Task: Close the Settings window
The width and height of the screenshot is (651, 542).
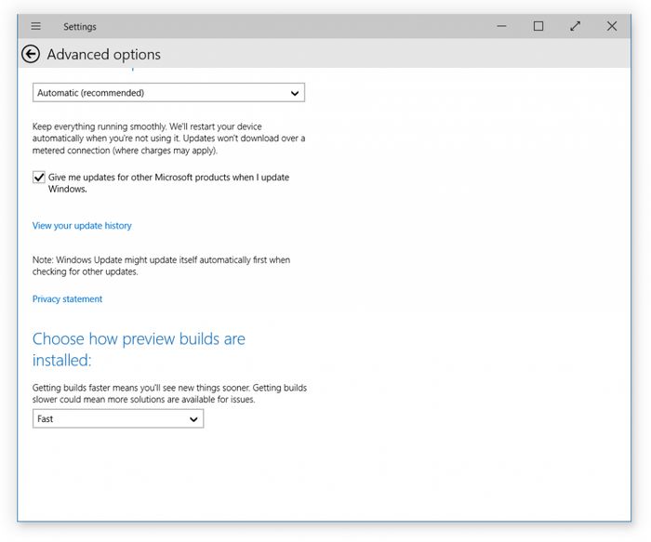Action: (x=611, y=26)
